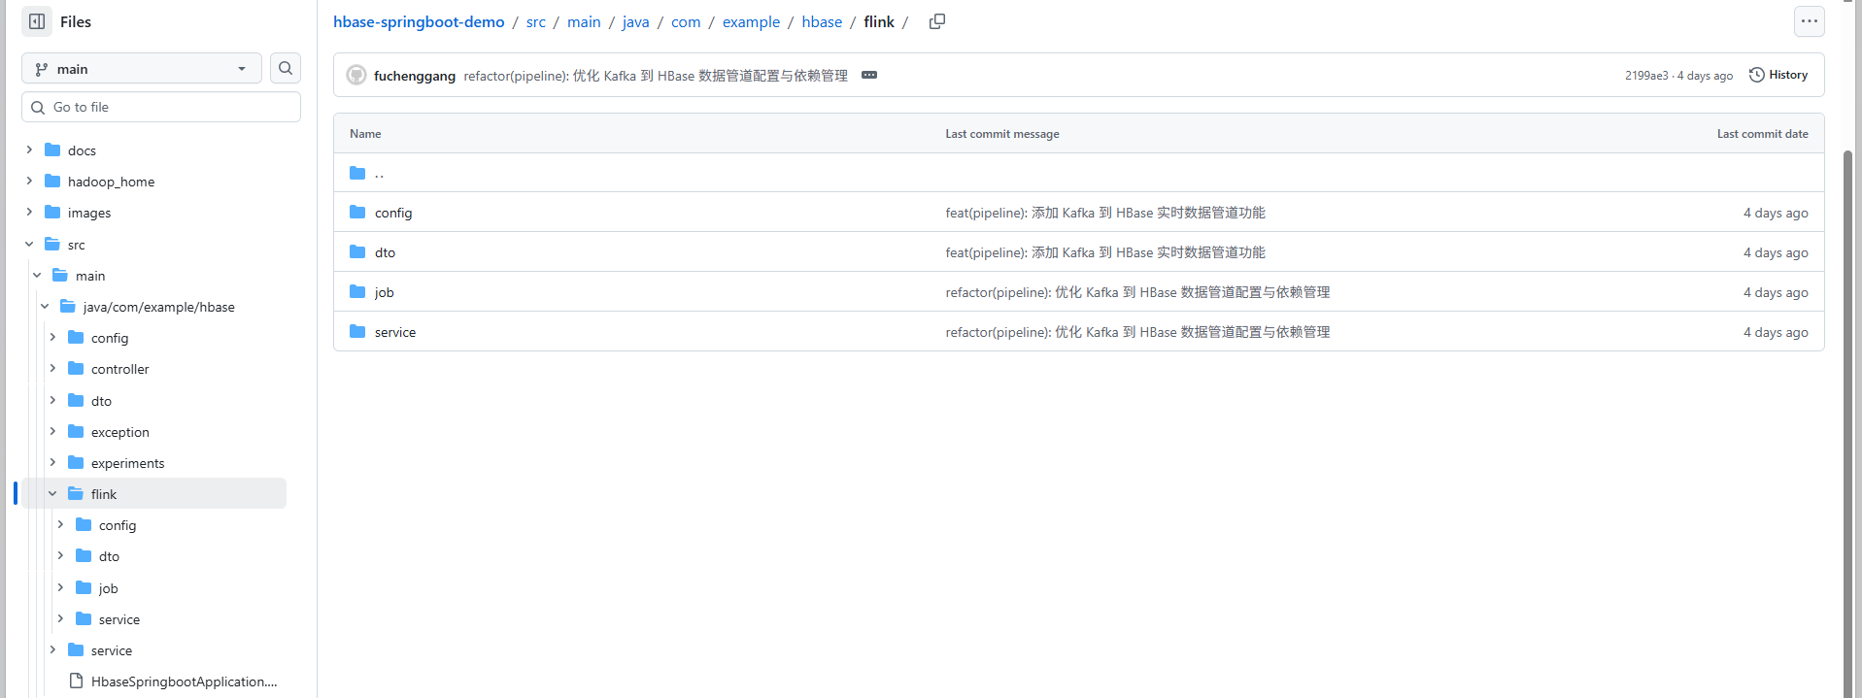Image resolution: width=1862 pixels, height=698 pixels.
Task: Expand the docs folder chevron
Action: pyautogui.click(x=29, y=150)
